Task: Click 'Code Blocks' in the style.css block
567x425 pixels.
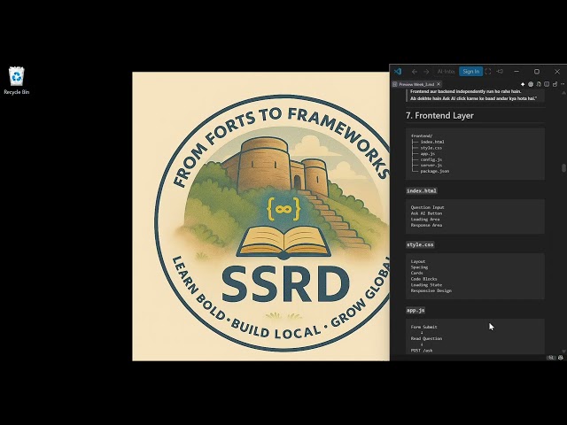Action: click(x=423, y=279)
